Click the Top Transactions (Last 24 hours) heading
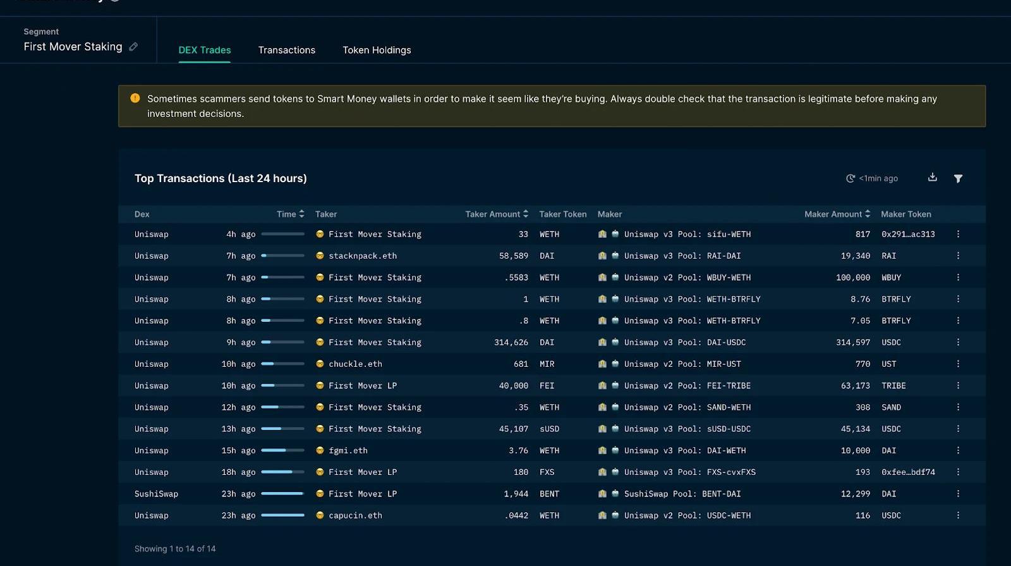 [221, 178]
